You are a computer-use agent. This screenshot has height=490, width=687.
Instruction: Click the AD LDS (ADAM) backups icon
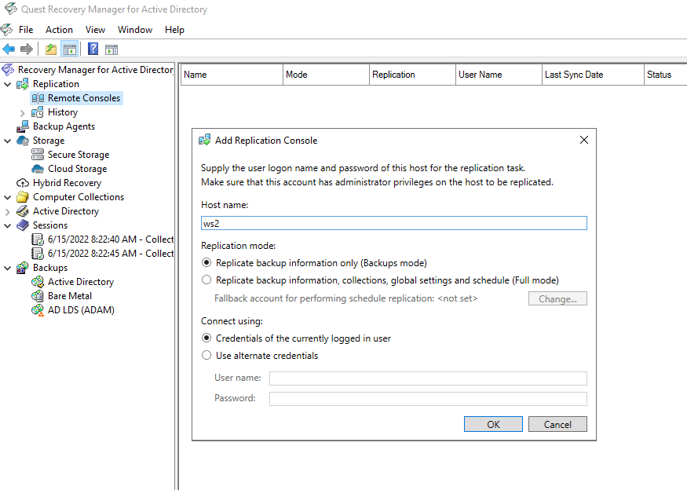38,309
